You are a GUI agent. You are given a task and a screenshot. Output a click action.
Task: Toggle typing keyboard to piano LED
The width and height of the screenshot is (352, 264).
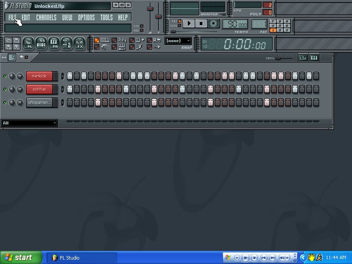(x=97, y=40)
